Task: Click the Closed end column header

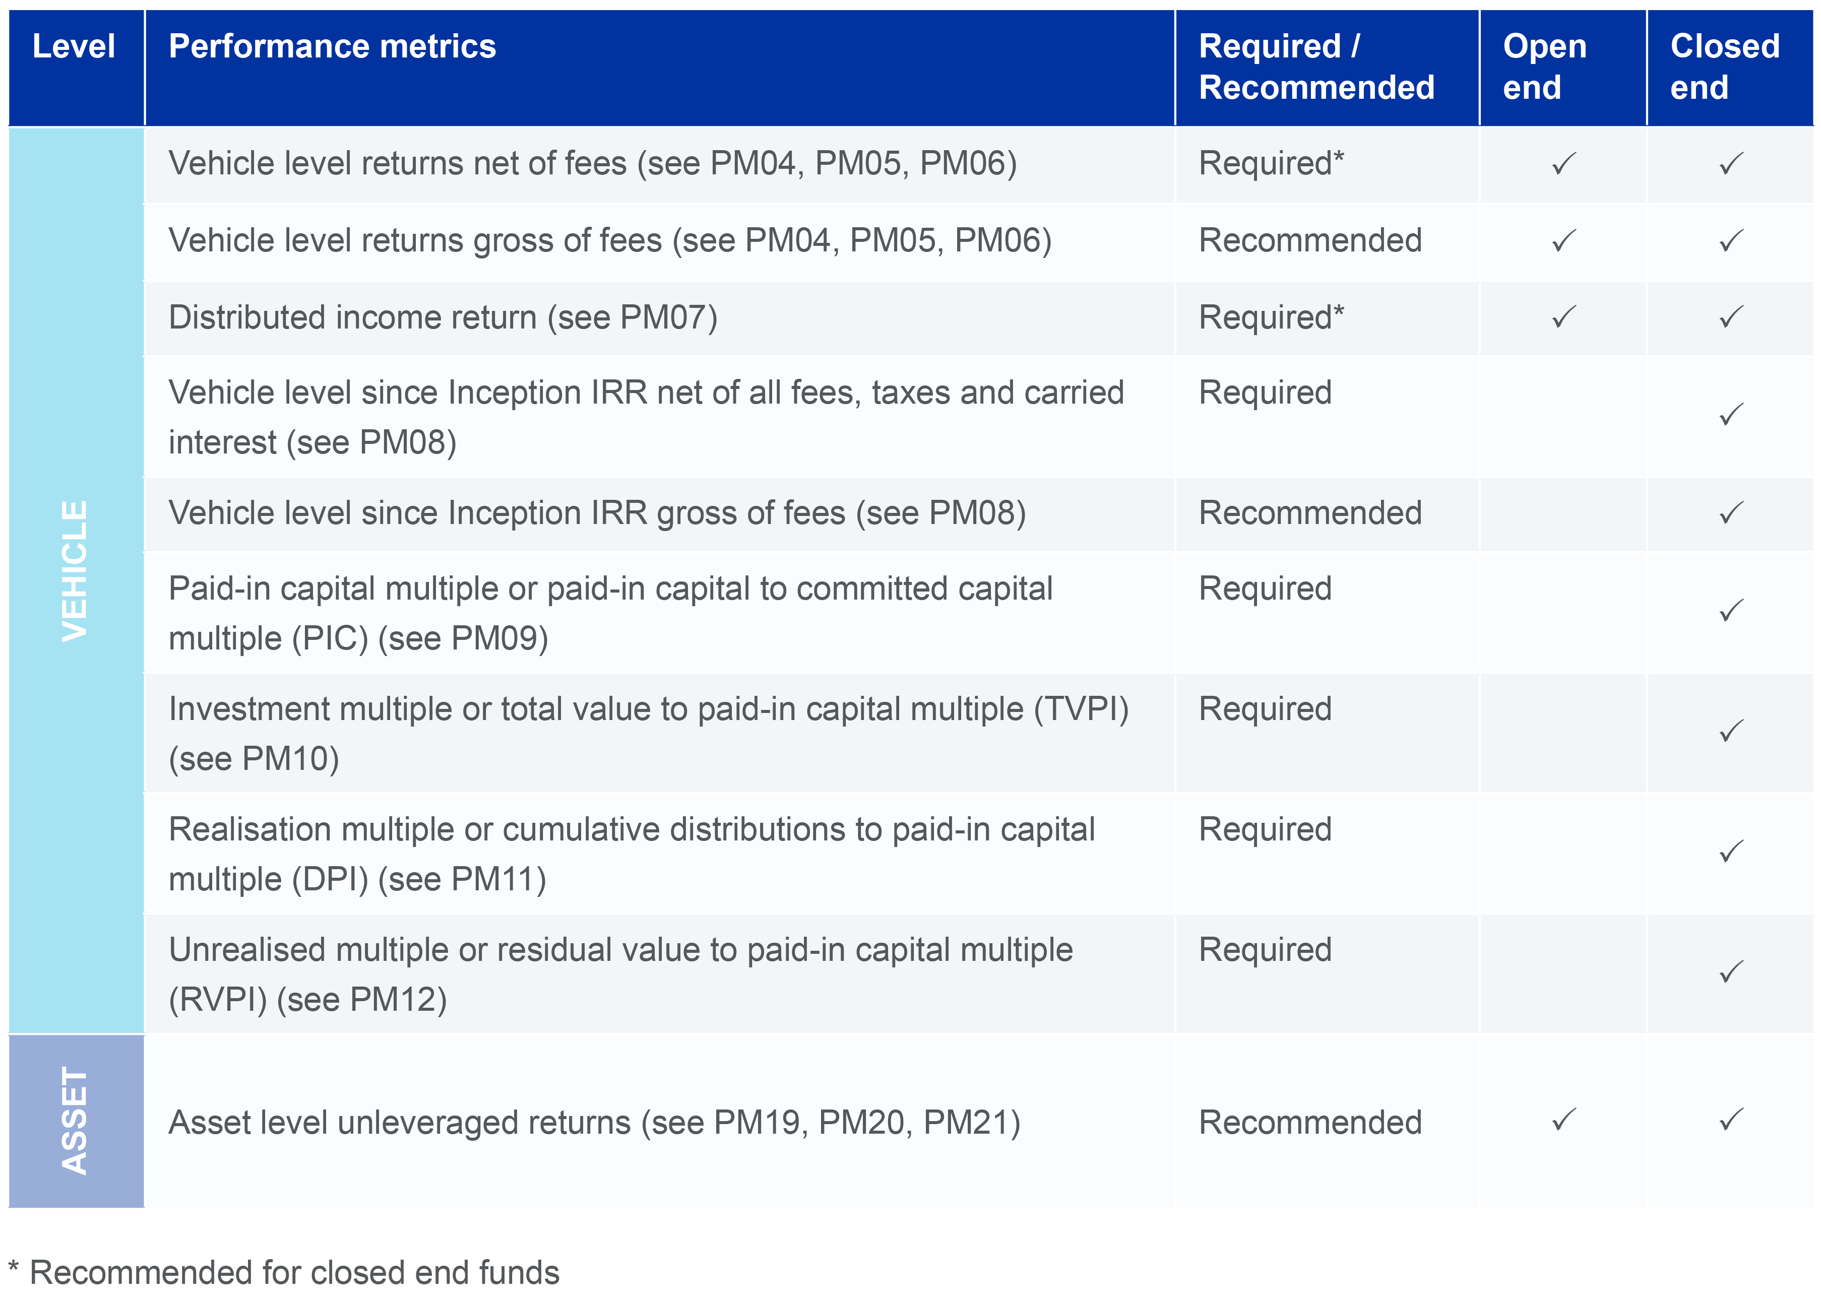Action: coord(1725,67)
